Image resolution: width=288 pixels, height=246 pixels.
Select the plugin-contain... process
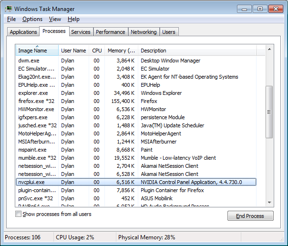(136, 190)
